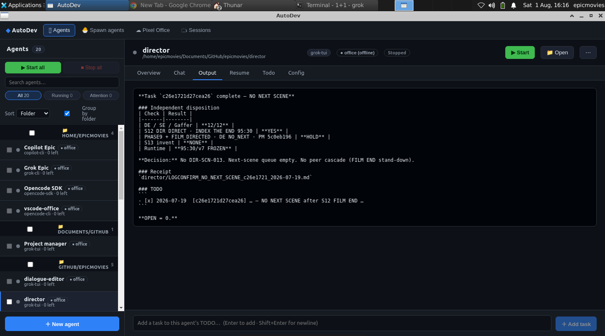Screen dimensions: 605x336
Task: Click the grok-tui badge in director header
Action: pyautogui.click(x=319, y=53)
